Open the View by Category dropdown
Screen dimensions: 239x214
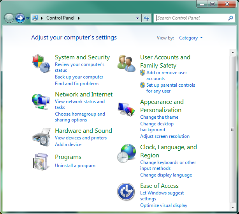click(x=191, y=38)
